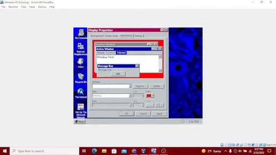Open the Scheme dropdown list
This screenshot has height=155, width=276.
point(130,86)
